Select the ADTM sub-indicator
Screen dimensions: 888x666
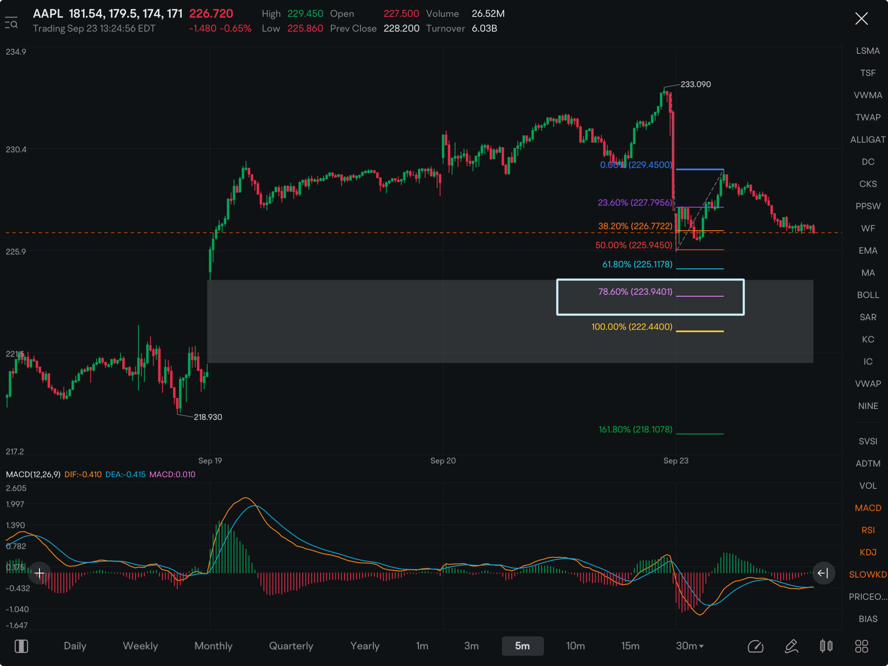[x=868, y=463]
